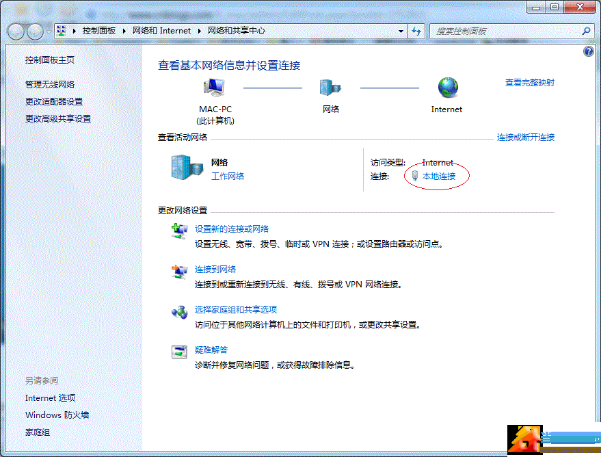
Task: Click the active network building icon
Action: 187,167
